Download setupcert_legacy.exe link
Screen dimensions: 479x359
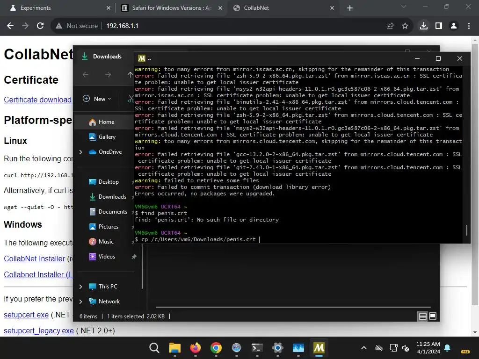[x=39, y=330]
